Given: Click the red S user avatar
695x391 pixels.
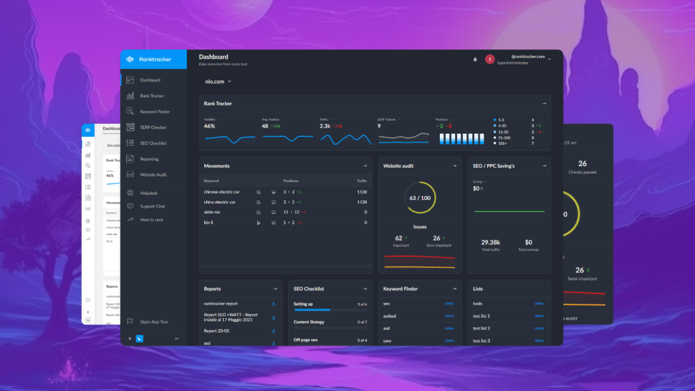Looking at the screenshot, I should click(x=490, y=59).
